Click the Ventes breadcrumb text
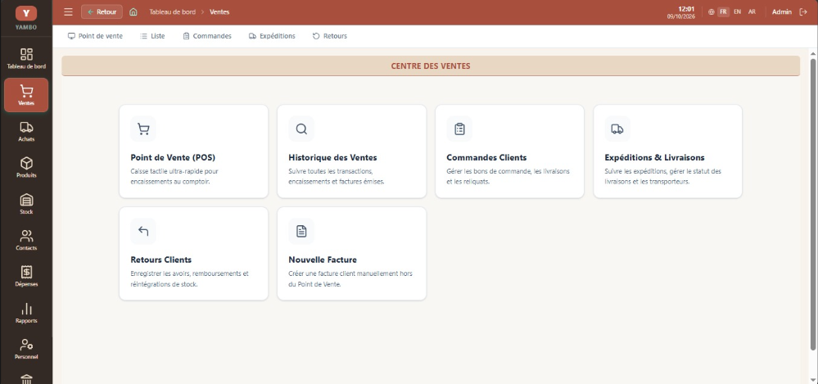 click(219, 12)
